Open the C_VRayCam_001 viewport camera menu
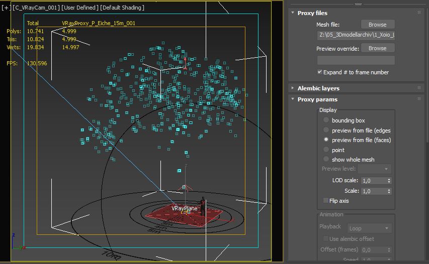The width and height of the screenshot is (429, 264). tap(36, 8)
